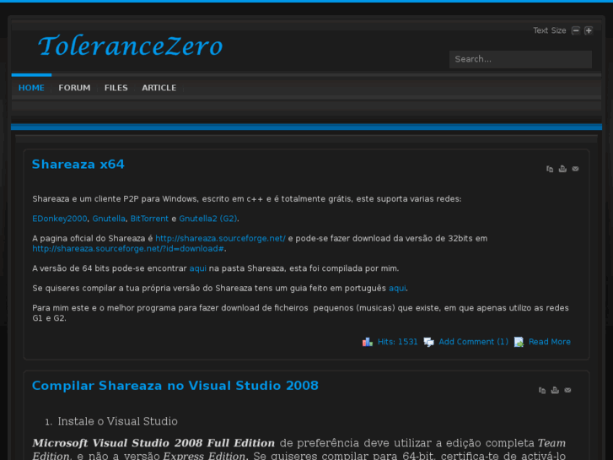
Task: Visit http://shareaza.sourceforge.net/ link
Action: tap(220, 238)
